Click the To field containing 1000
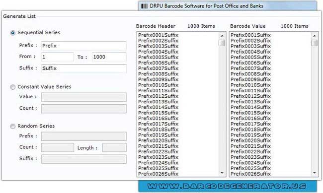This screenshot has height=193, width=323. pos(109,57)
